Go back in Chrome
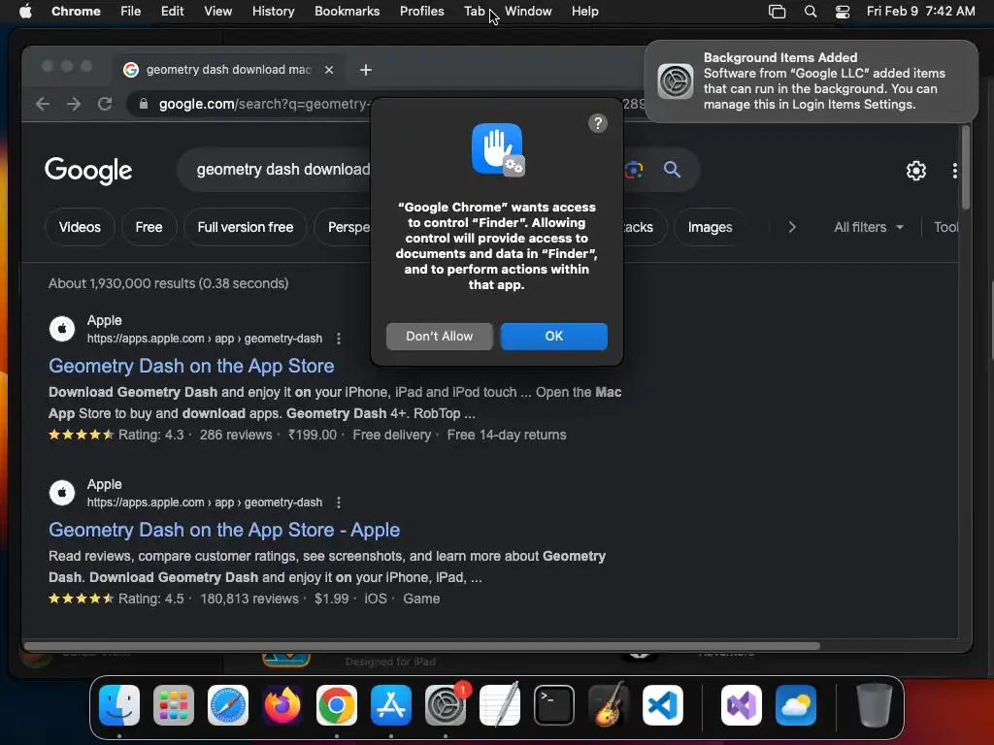The height and width of the screenshot is (745, 994). [x=43, y=104]
